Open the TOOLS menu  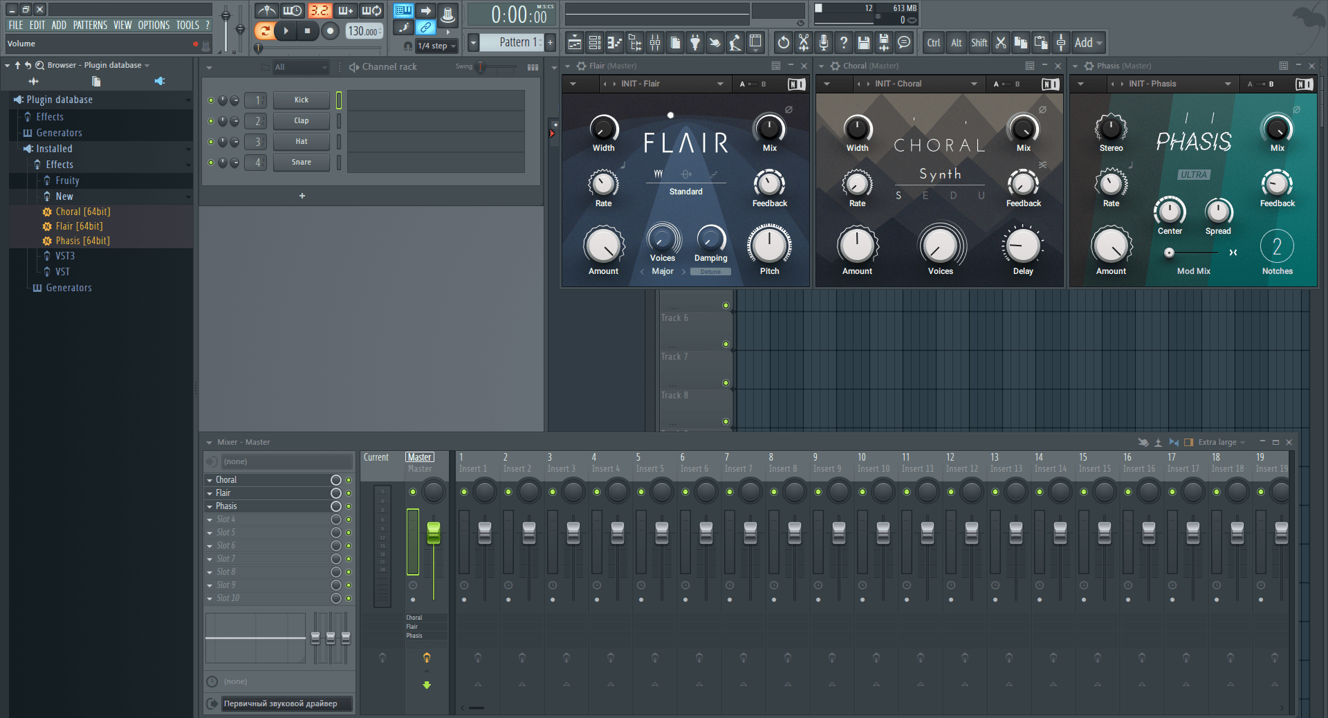coord(187,25)
